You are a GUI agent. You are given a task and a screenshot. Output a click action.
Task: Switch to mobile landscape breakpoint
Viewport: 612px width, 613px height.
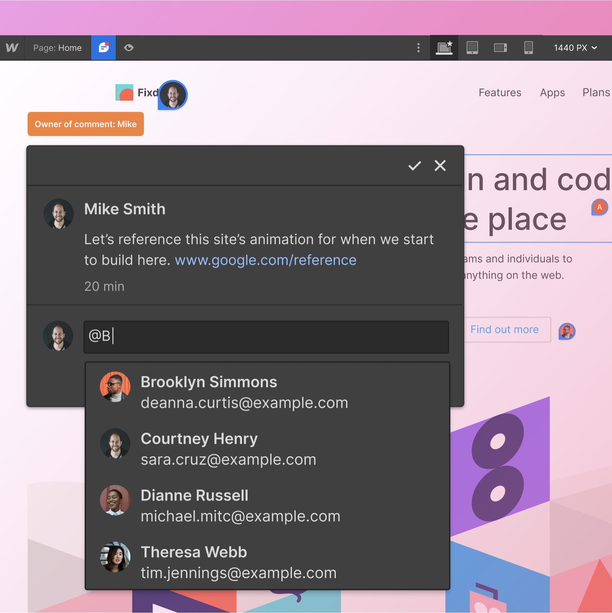(x=500, y=48)
